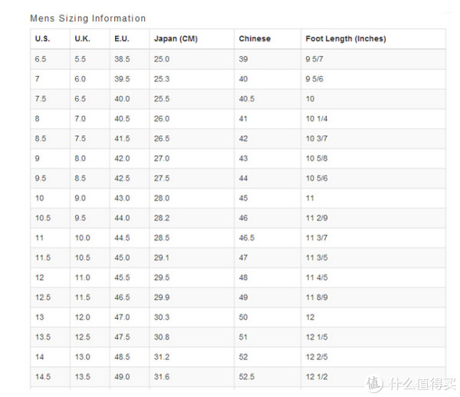Click the Japan (CM) column header

[x=176, y=38]
